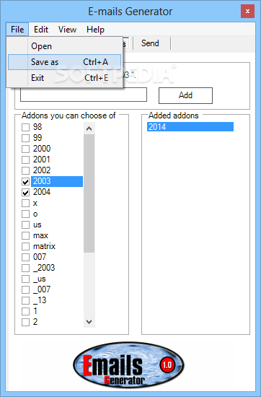Click the addon text input field

click(84, 95)
